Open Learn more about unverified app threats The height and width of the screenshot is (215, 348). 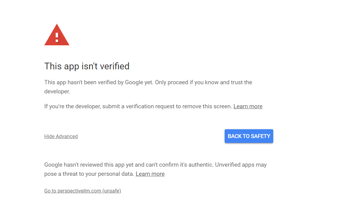point(150,174)
